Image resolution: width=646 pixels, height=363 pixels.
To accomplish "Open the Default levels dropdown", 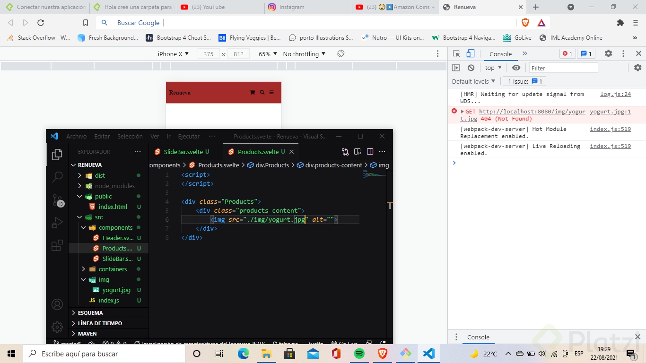I will tap(474, 81).
